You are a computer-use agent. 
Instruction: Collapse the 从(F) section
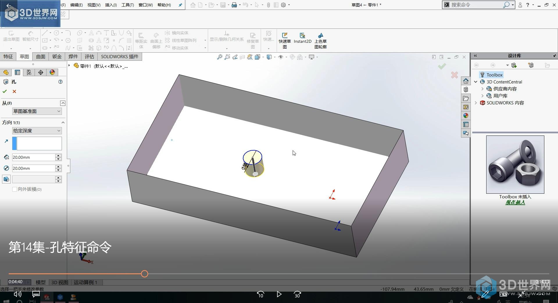pos(63,103)
